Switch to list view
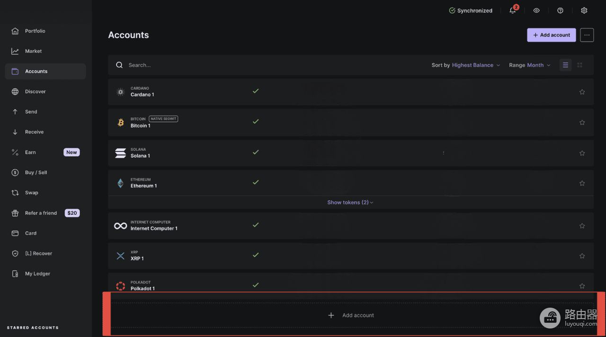 pyautogui.click(x=565, y=65)
